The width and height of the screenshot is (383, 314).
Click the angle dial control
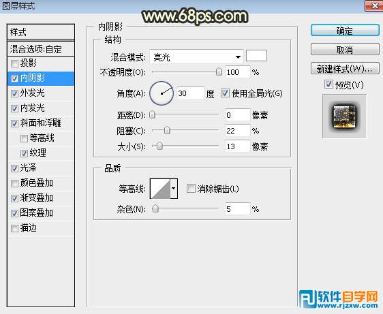(x=162, y=93)
